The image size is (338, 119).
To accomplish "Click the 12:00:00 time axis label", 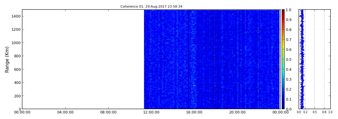I will pyautogui.click(x=151, y=112).
